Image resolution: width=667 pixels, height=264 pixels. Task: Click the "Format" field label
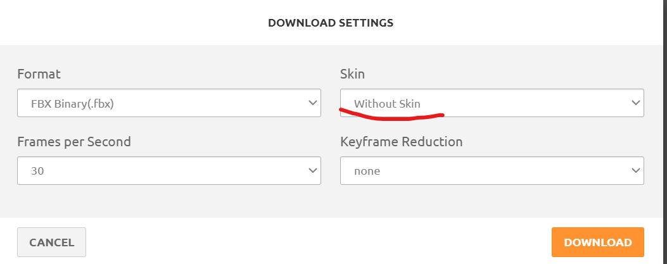[x=39, y=74]
